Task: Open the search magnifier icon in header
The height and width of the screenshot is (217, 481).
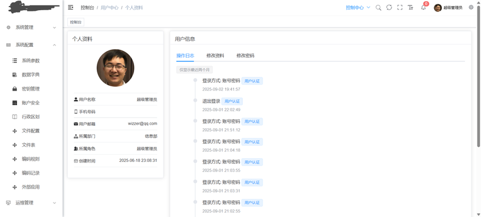Action: click(379, 8)
